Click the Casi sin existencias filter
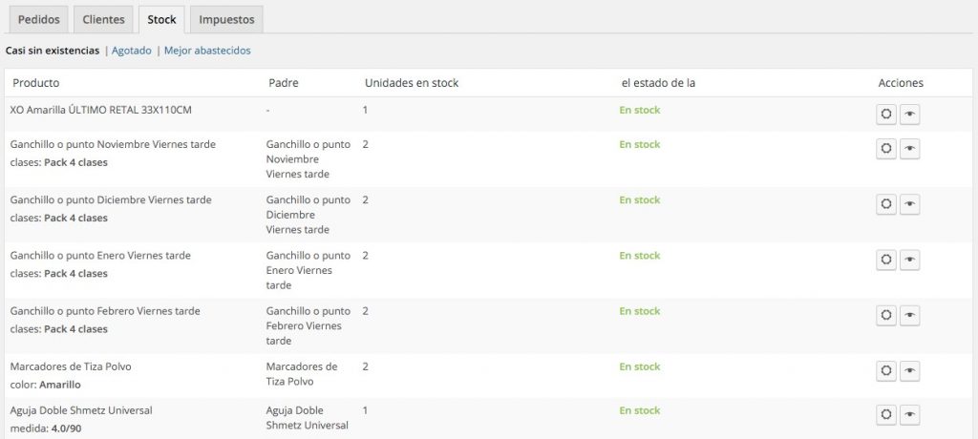 53,51
